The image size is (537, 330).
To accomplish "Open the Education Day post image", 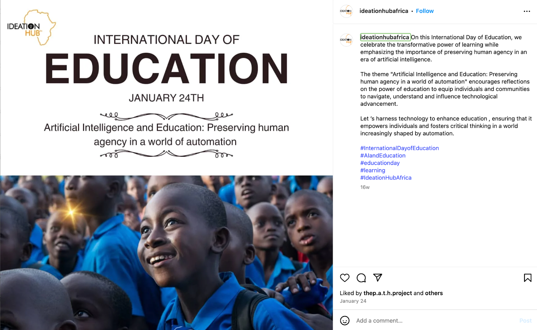I will click(166, 165).
